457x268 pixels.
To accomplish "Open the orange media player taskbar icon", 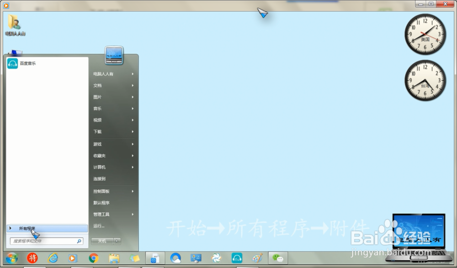I will 73,258.
